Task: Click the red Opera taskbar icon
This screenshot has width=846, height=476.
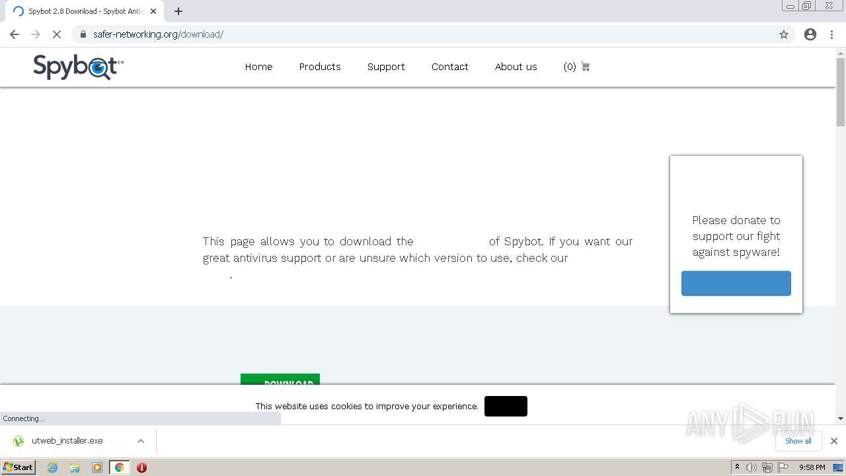Action: 141,467
